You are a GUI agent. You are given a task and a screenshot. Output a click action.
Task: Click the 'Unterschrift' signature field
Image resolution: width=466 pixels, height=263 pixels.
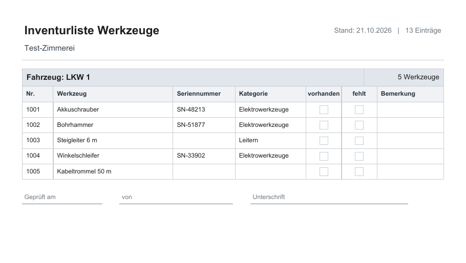pyautogui.click(x=329, y=198)
